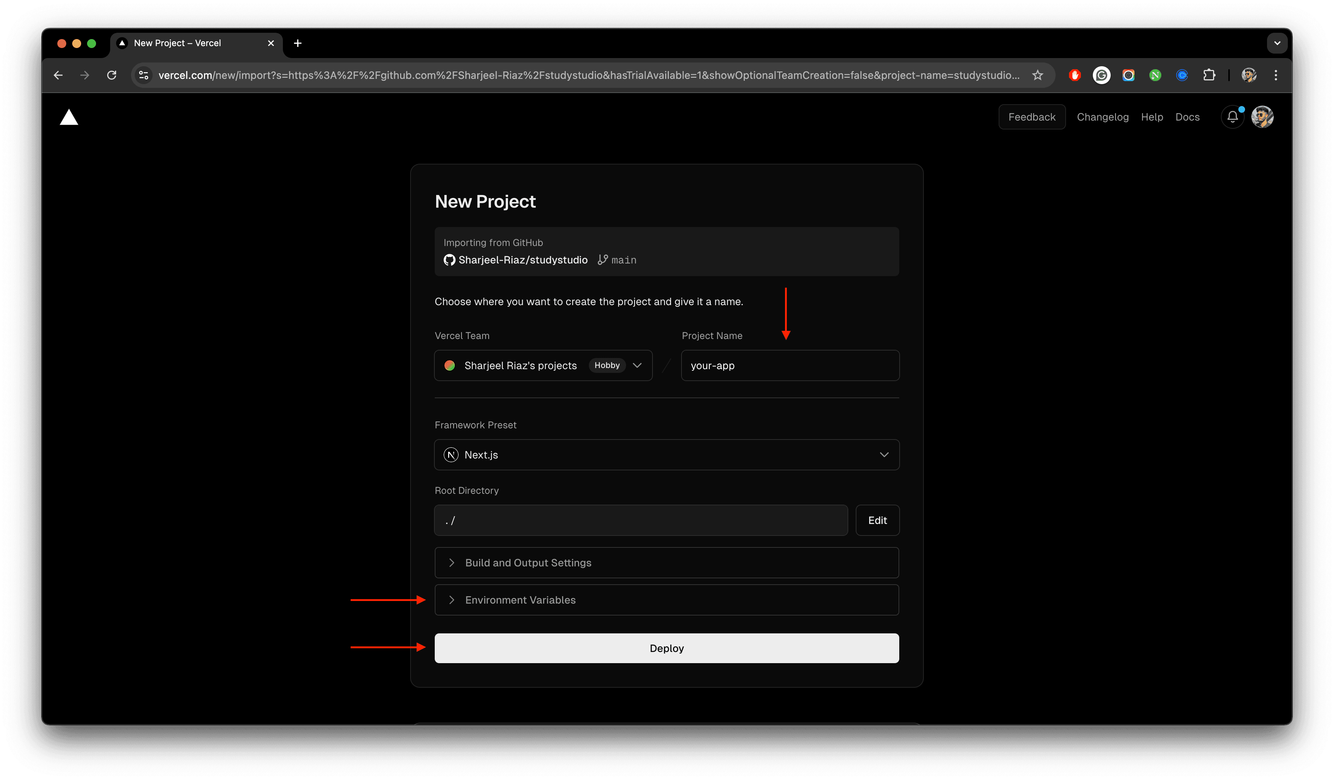Click the browser forward arrow
Viewport: 1334px width, 780px height.
pyautogui.click(x=85, y=75)
